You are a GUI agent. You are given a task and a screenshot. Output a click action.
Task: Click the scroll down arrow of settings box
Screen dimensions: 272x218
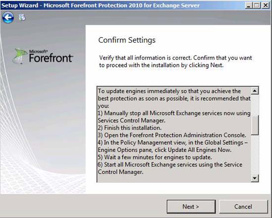click(255, 178)
